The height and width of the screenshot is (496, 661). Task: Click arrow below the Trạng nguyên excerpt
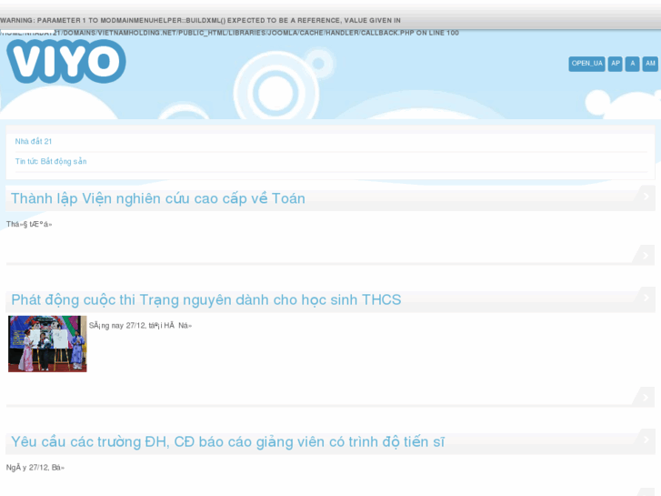(x=646, y=397)
